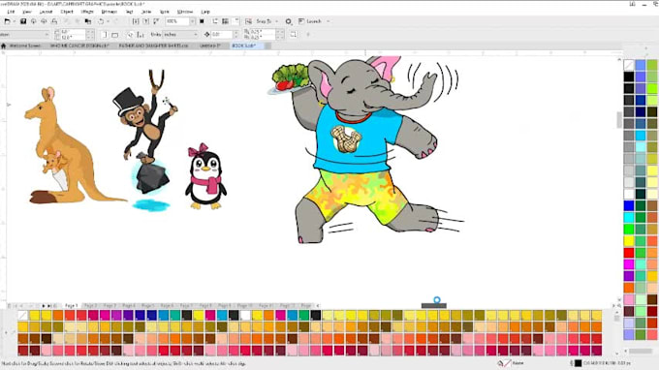Open the Effects menu
The height and width of the screenshot is (370, 659).
click(87, 12)
